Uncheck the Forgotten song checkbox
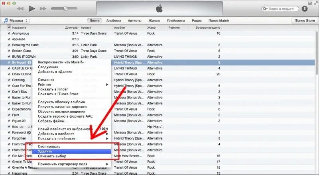 point(9,138)
